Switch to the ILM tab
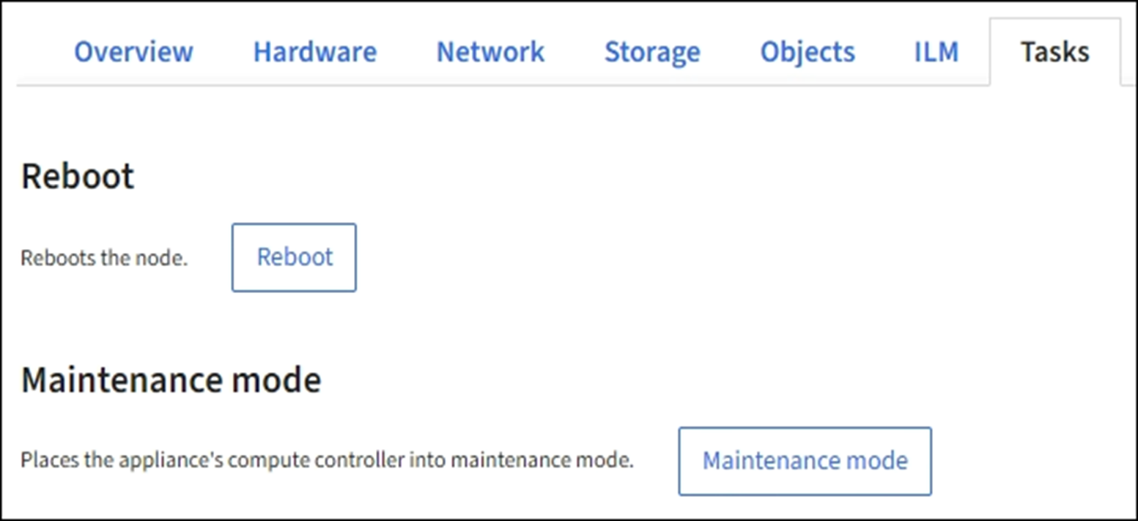1138x521 pixels. (x=936, y=52)
